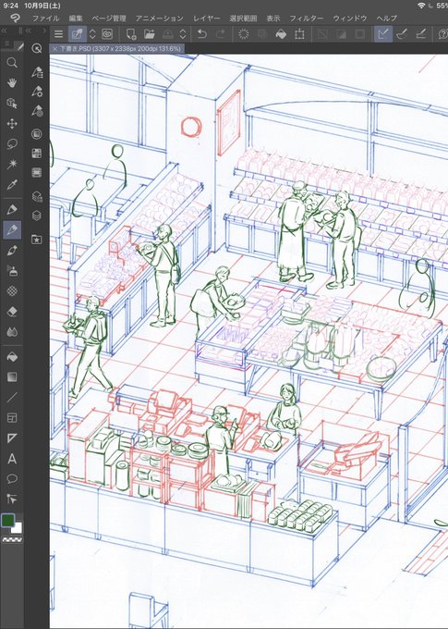This screenshot has width=448, height=629.
Task: Open the アニメーション menu
Action: coord(160,18)
